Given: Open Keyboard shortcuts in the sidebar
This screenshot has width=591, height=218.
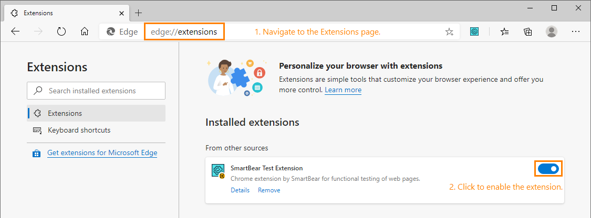Looking at the screenshot, I should tap(79, 130).
